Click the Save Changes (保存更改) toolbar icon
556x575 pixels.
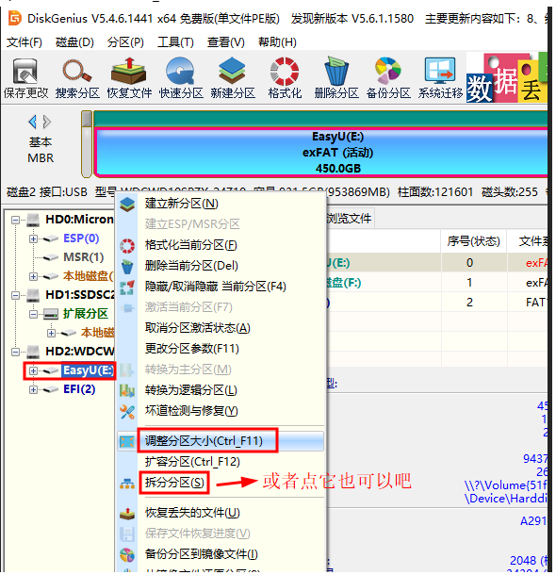pos(25,78)
